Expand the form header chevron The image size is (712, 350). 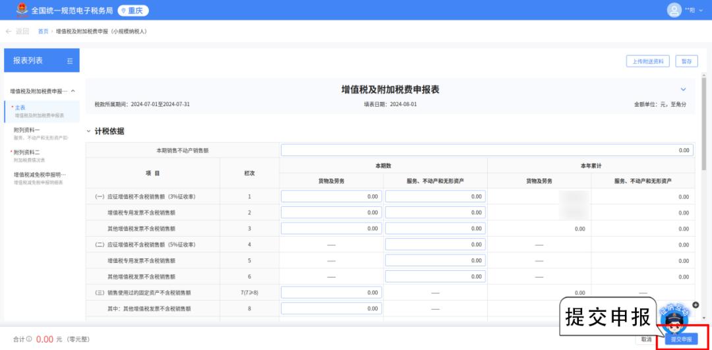(x=683, y=90)
